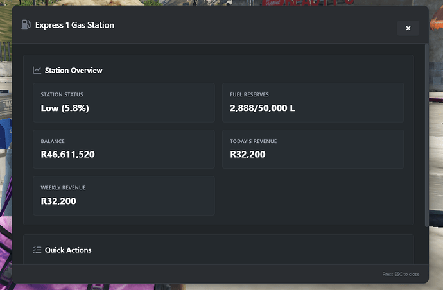Click the Balance card
This screenshot has width=443, height=290.
click(123, 149)
